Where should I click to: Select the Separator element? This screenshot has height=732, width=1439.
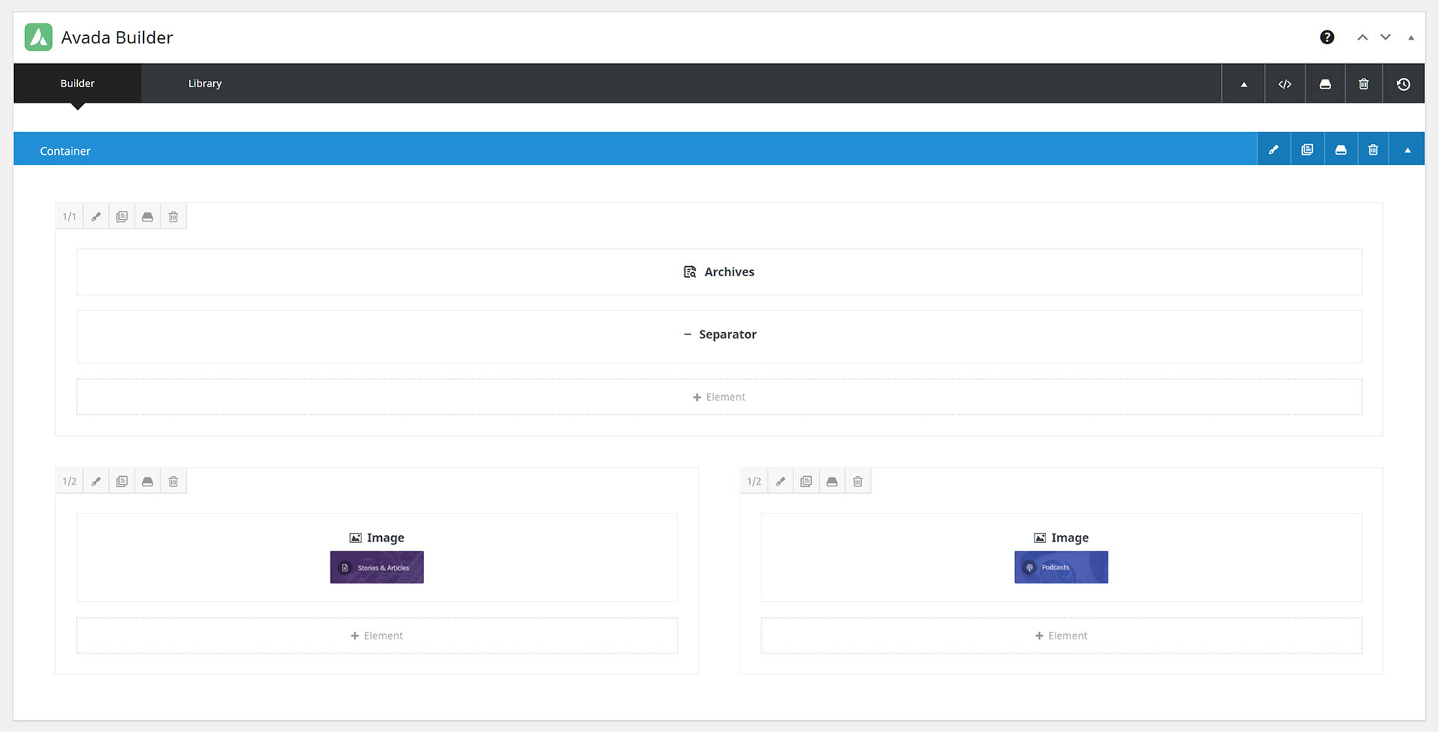(719, 336)
